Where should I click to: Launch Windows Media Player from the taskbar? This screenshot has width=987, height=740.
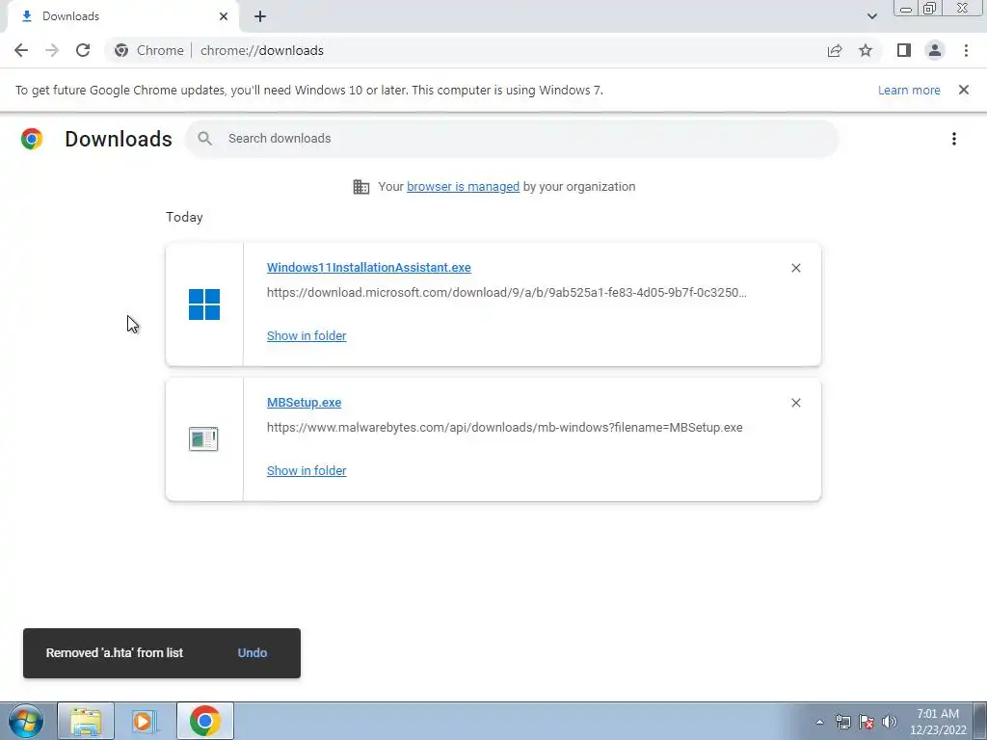click(145, 721)
